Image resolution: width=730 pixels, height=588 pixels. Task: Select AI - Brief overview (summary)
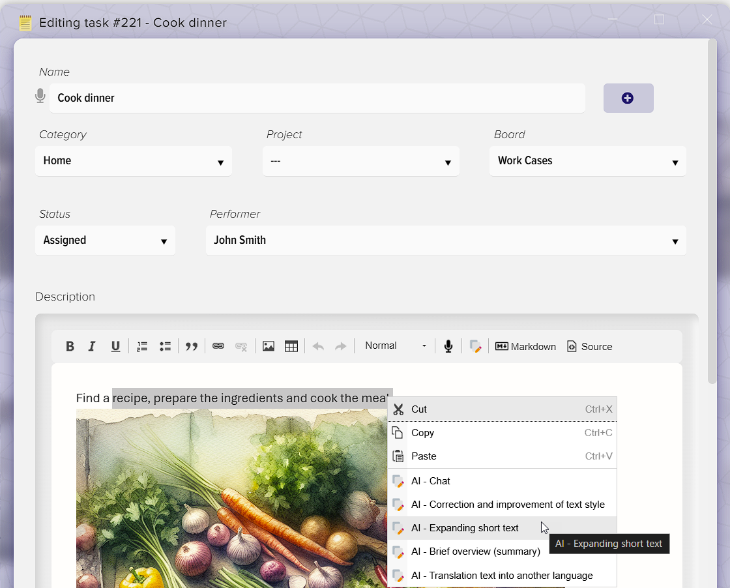click(x=503, y=551)
